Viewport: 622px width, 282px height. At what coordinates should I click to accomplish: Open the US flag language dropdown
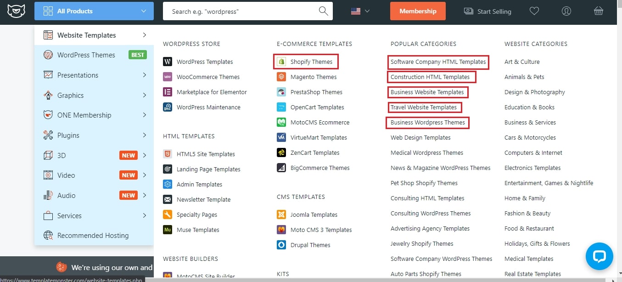coord(360,11)
